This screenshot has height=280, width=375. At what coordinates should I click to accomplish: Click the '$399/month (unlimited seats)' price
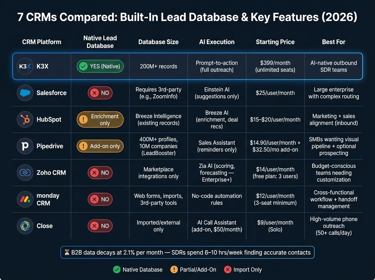[275, 66]
